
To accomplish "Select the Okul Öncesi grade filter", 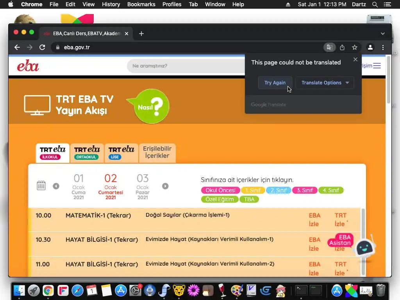I will [220, 190].
